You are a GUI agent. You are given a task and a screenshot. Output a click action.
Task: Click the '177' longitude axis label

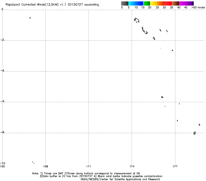tap(175, 167)
